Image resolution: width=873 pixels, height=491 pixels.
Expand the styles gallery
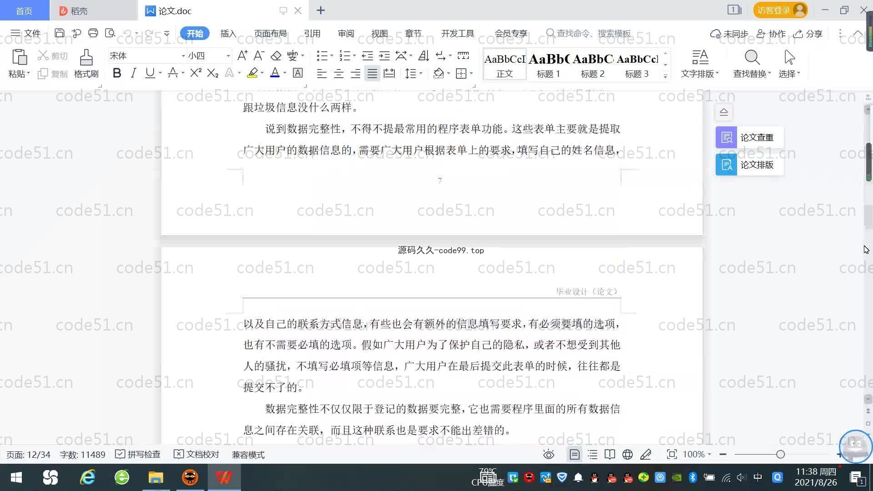pos(665,76)
